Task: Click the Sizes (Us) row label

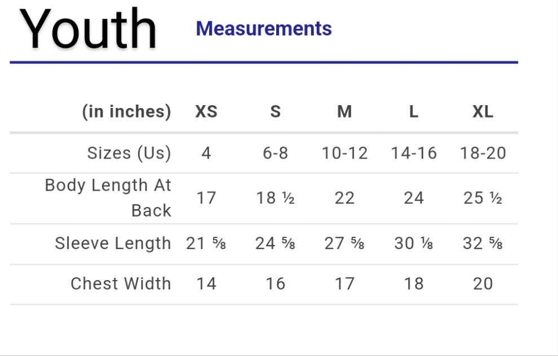Action: (x=129, y=153)
